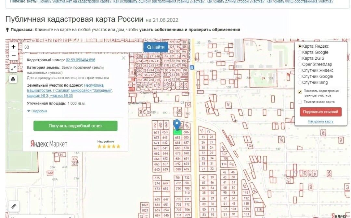Click parcel 685 on the map

point(186,137)
